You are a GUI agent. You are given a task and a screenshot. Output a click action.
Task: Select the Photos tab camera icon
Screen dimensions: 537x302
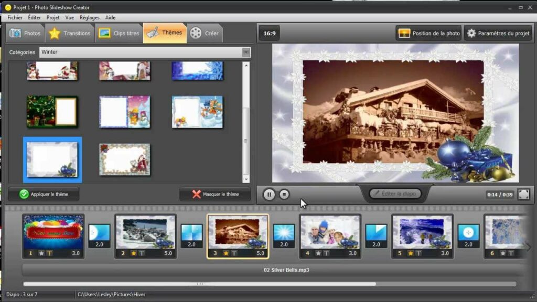point(15,33)
